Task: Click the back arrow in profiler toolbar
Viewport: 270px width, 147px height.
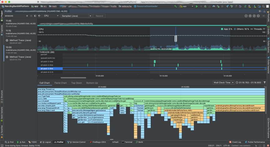Action: click(x=39, y=16)
